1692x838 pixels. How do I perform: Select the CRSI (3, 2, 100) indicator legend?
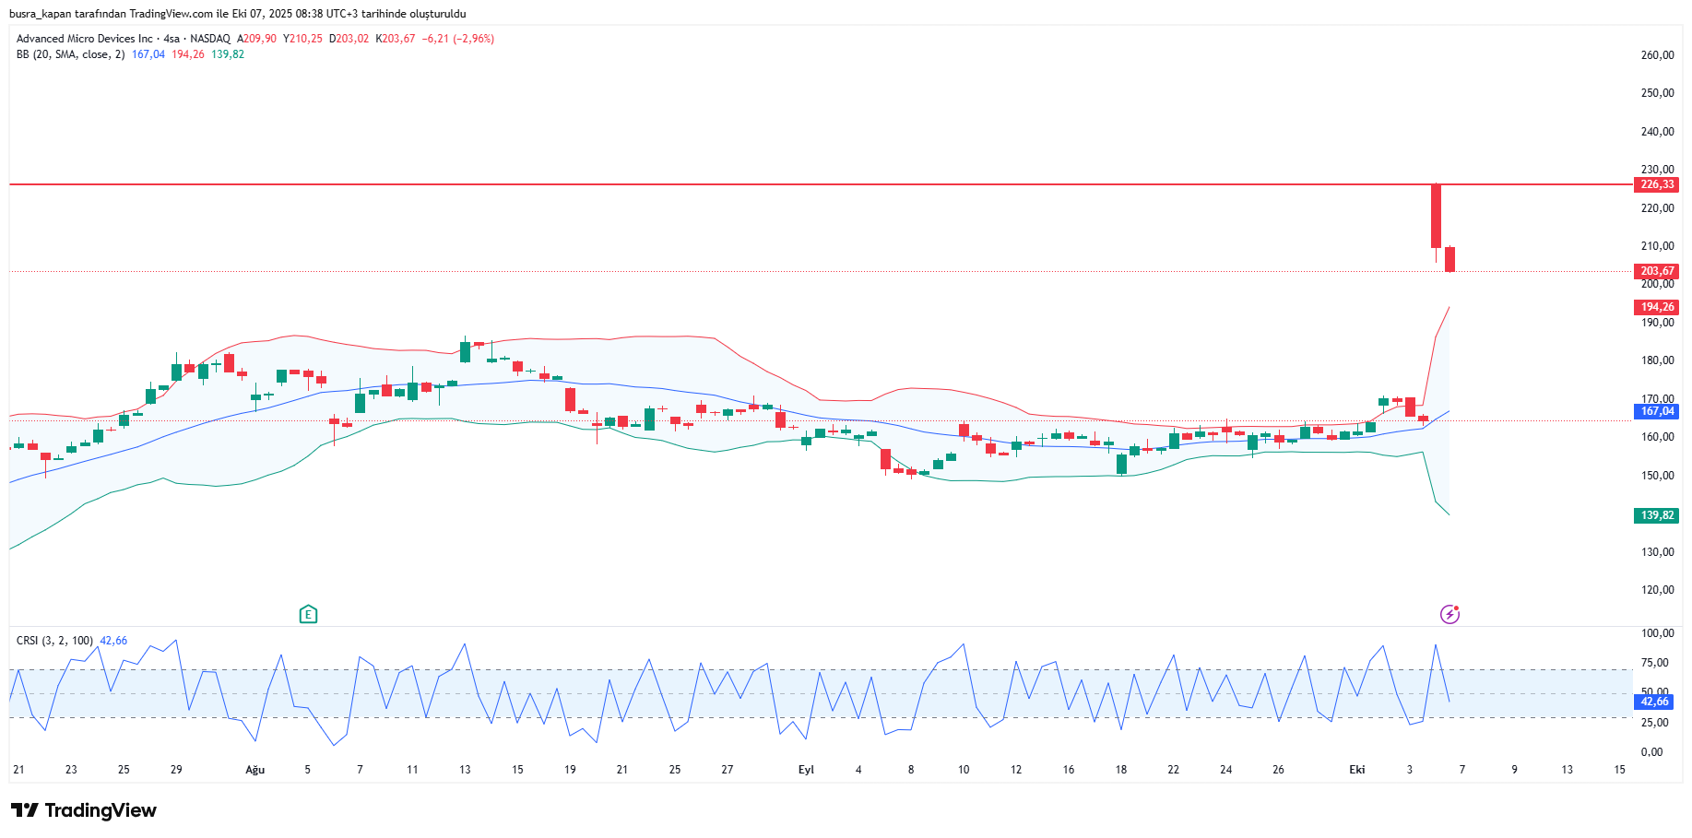click(54, 641)
